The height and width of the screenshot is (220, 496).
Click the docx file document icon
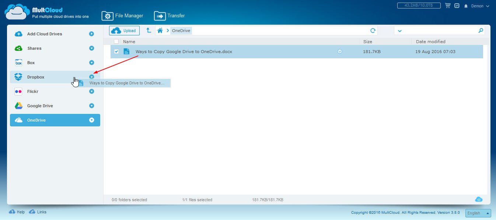point(126,52)
